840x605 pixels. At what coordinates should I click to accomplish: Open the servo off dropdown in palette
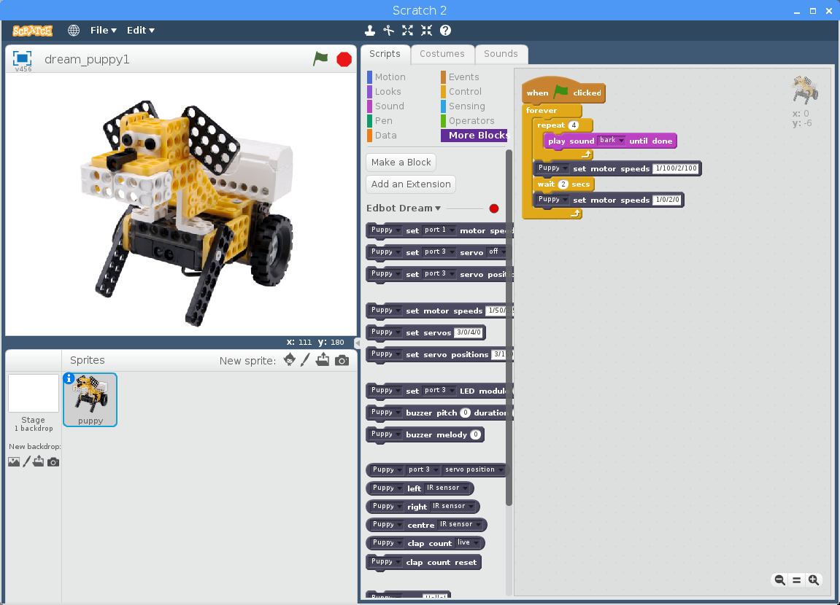coord(496,252)
